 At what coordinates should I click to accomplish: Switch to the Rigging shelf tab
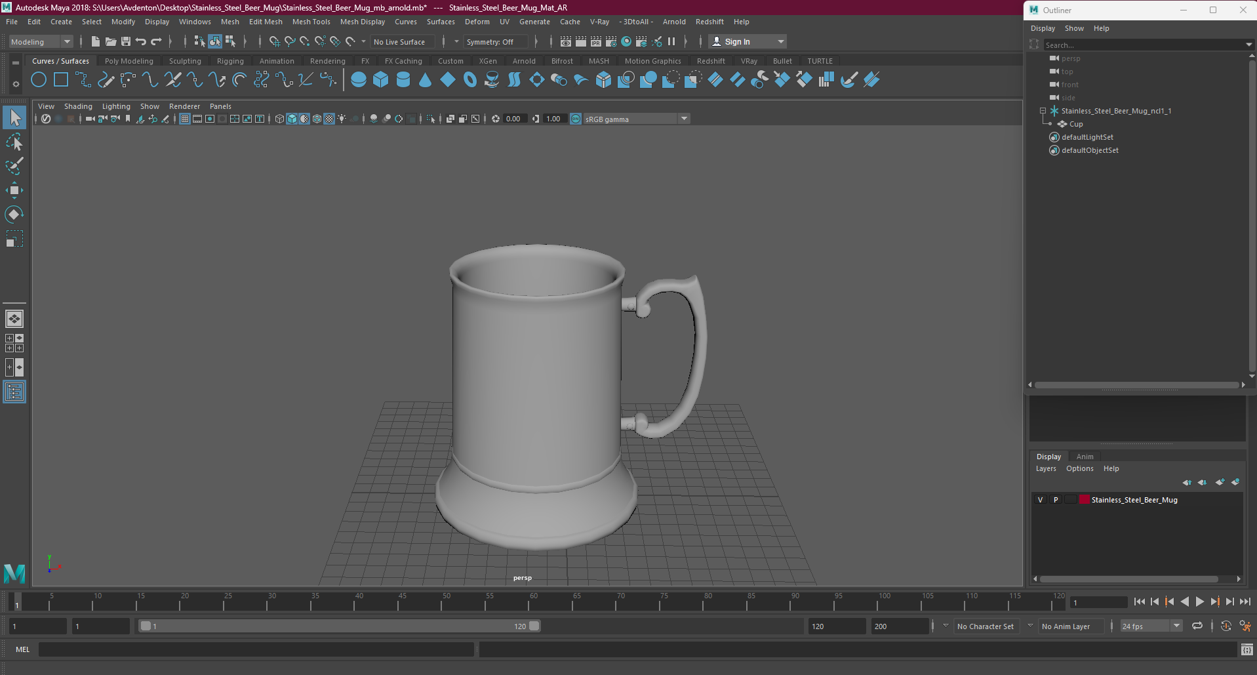click(x=230, y=61)
